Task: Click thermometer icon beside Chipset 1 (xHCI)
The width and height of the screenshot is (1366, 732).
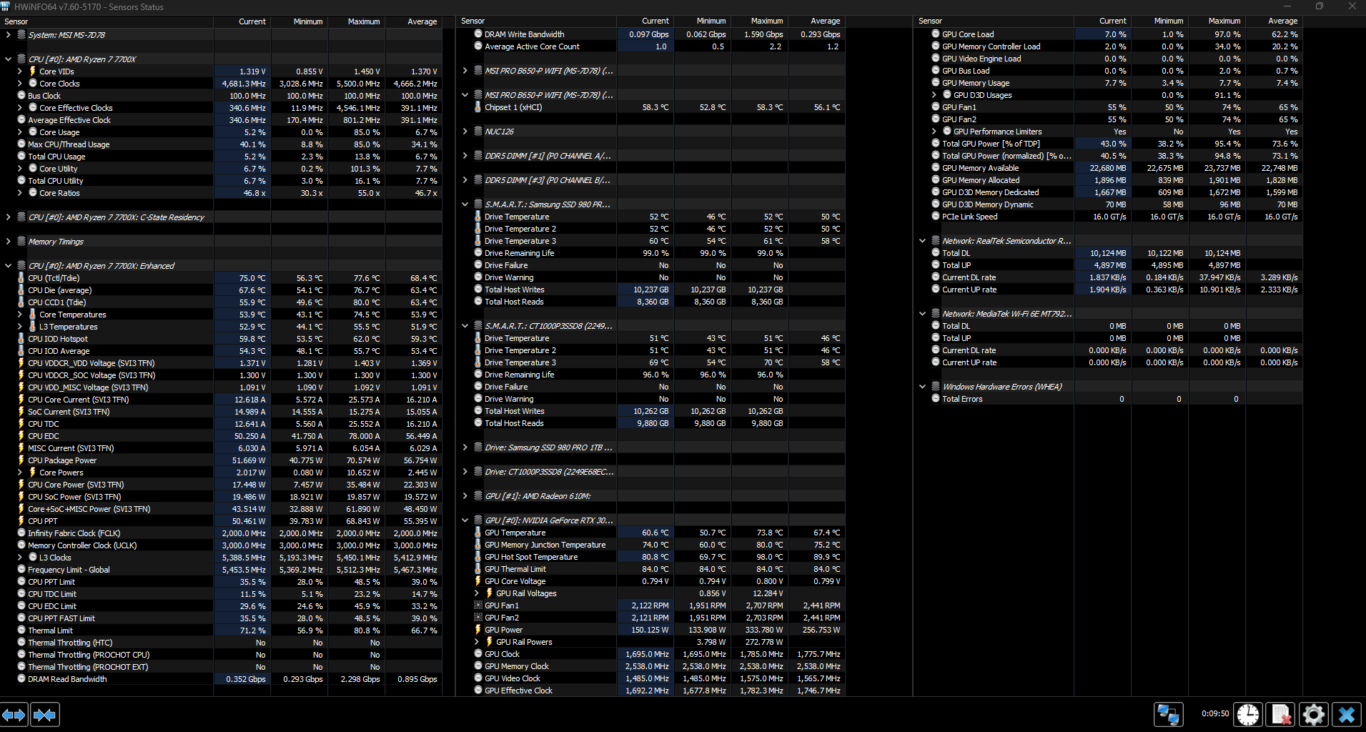Action: [x=478, y=107]
